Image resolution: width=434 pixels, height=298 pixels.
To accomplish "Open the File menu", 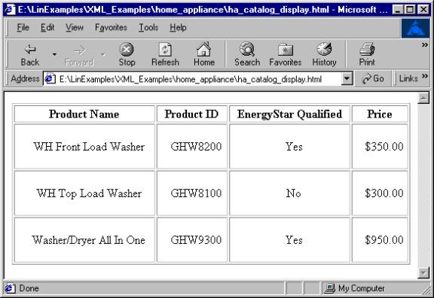I will [x=23, y=27].
